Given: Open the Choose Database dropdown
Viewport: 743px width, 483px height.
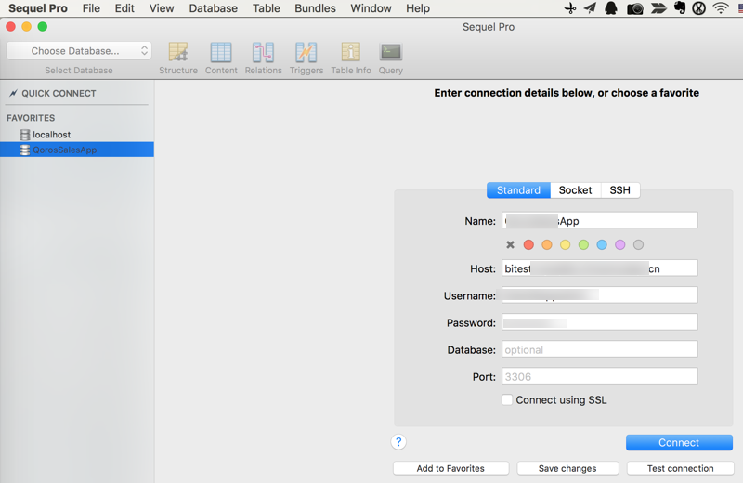Looking at the screenshot, I should (x=79, y=51).
